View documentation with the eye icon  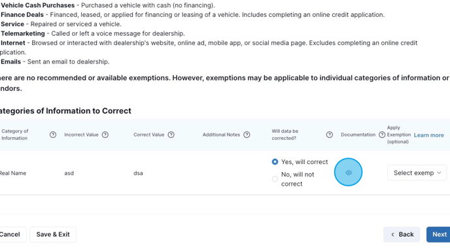(349, 173)
